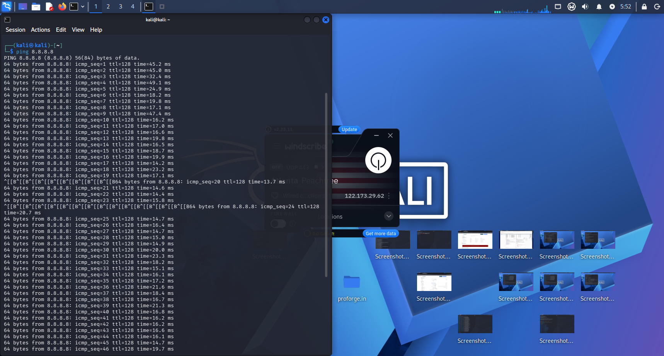Open the Actions menu in the terminal

pos(41,30)
